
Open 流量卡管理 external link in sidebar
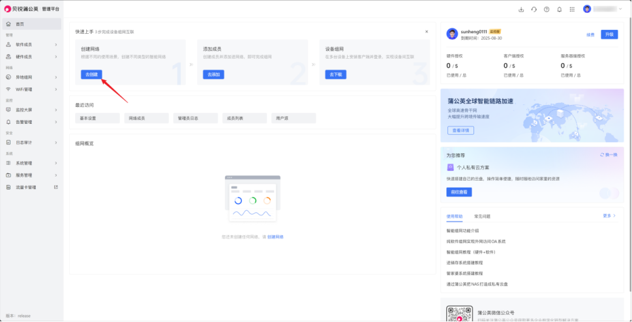31,187
